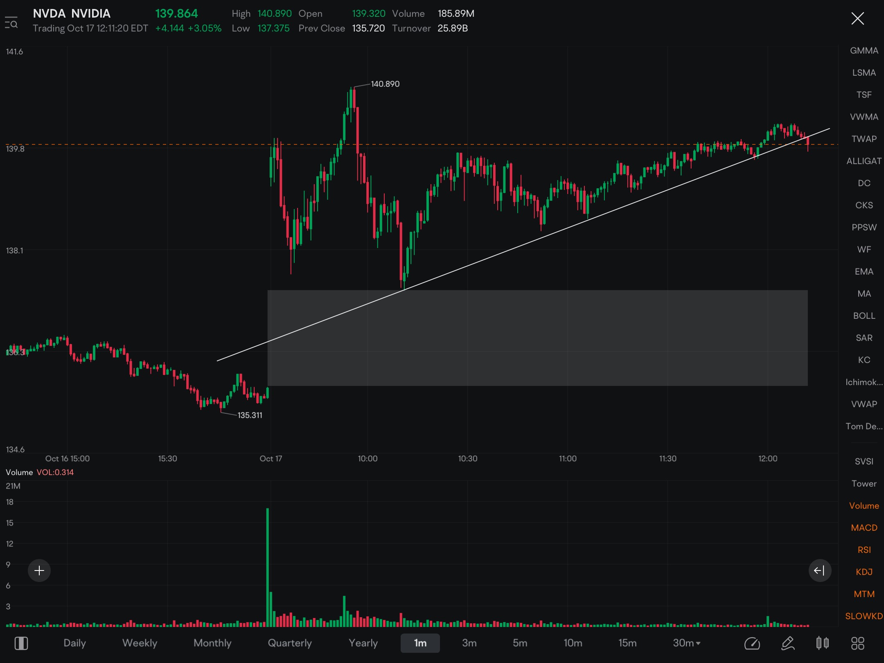Image resolution: width=884 pixels, height=663 pixels.
Task: Enable the PPSW indicator
Action: coord(864,228)
